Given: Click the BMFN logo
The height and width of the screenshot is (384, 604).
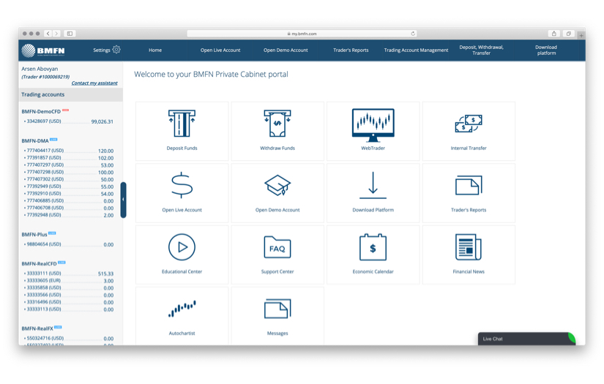Looking at the screenshot, I should pyautogui.click(x=43, y=50).
